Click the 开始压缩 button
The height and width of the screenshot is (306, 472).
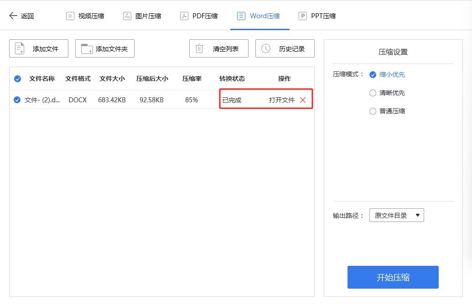393,277
